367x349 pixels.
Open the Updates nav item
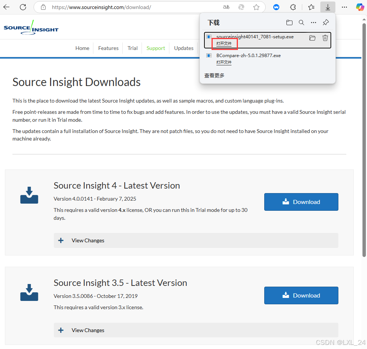coord(184,48)
